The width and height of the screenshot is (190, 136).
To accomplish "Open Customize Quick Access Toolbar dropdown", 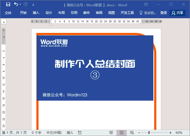I will (x=33, y=5).
